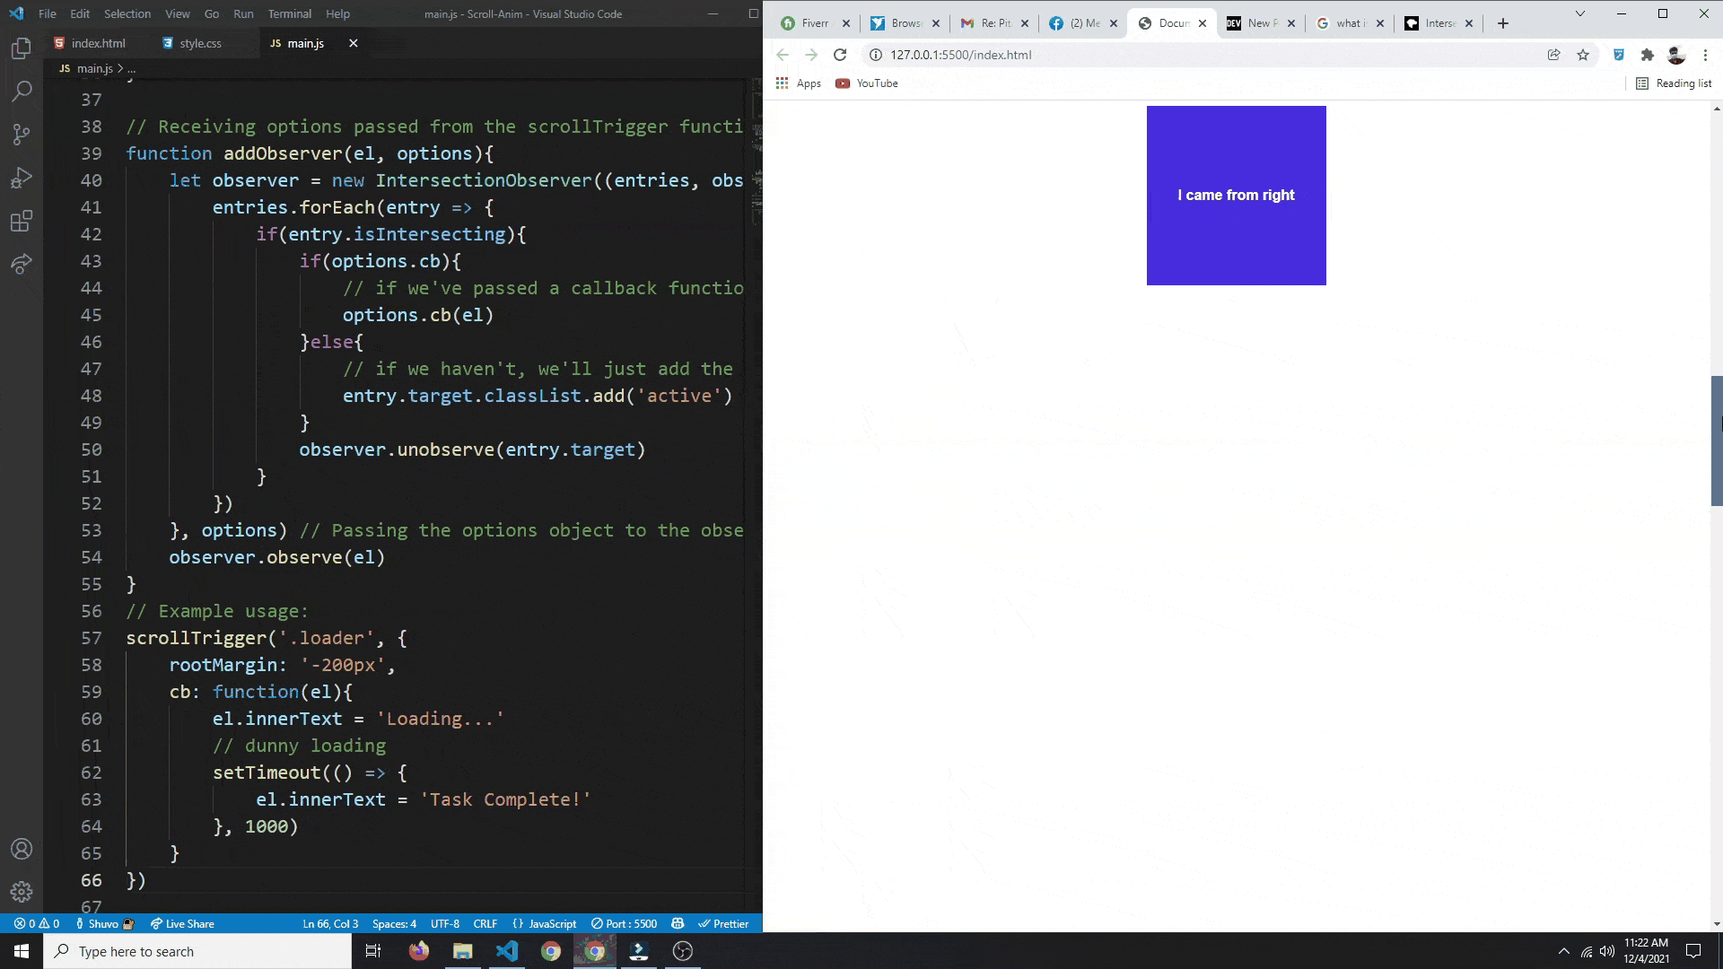
Task: Expand the breadcrumb path in main.js
Action: (131, 68)
